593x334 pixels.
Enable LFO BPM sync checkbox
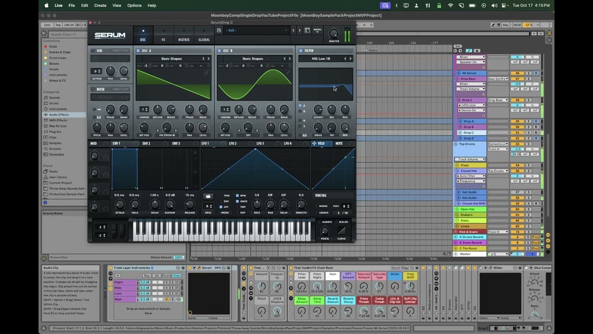(x=238, y=196)
